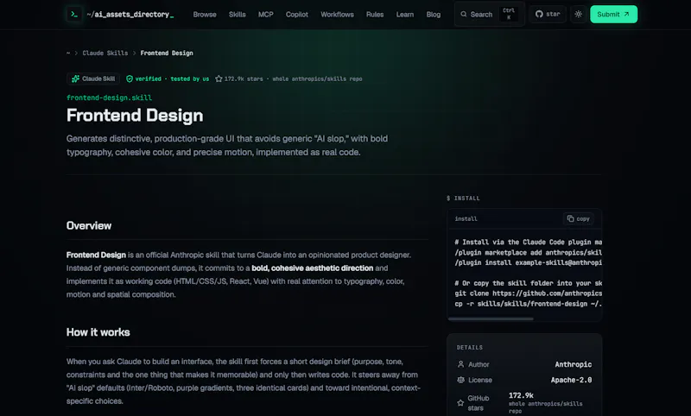Click the 'git clone' command line

[x=529, y=293]
